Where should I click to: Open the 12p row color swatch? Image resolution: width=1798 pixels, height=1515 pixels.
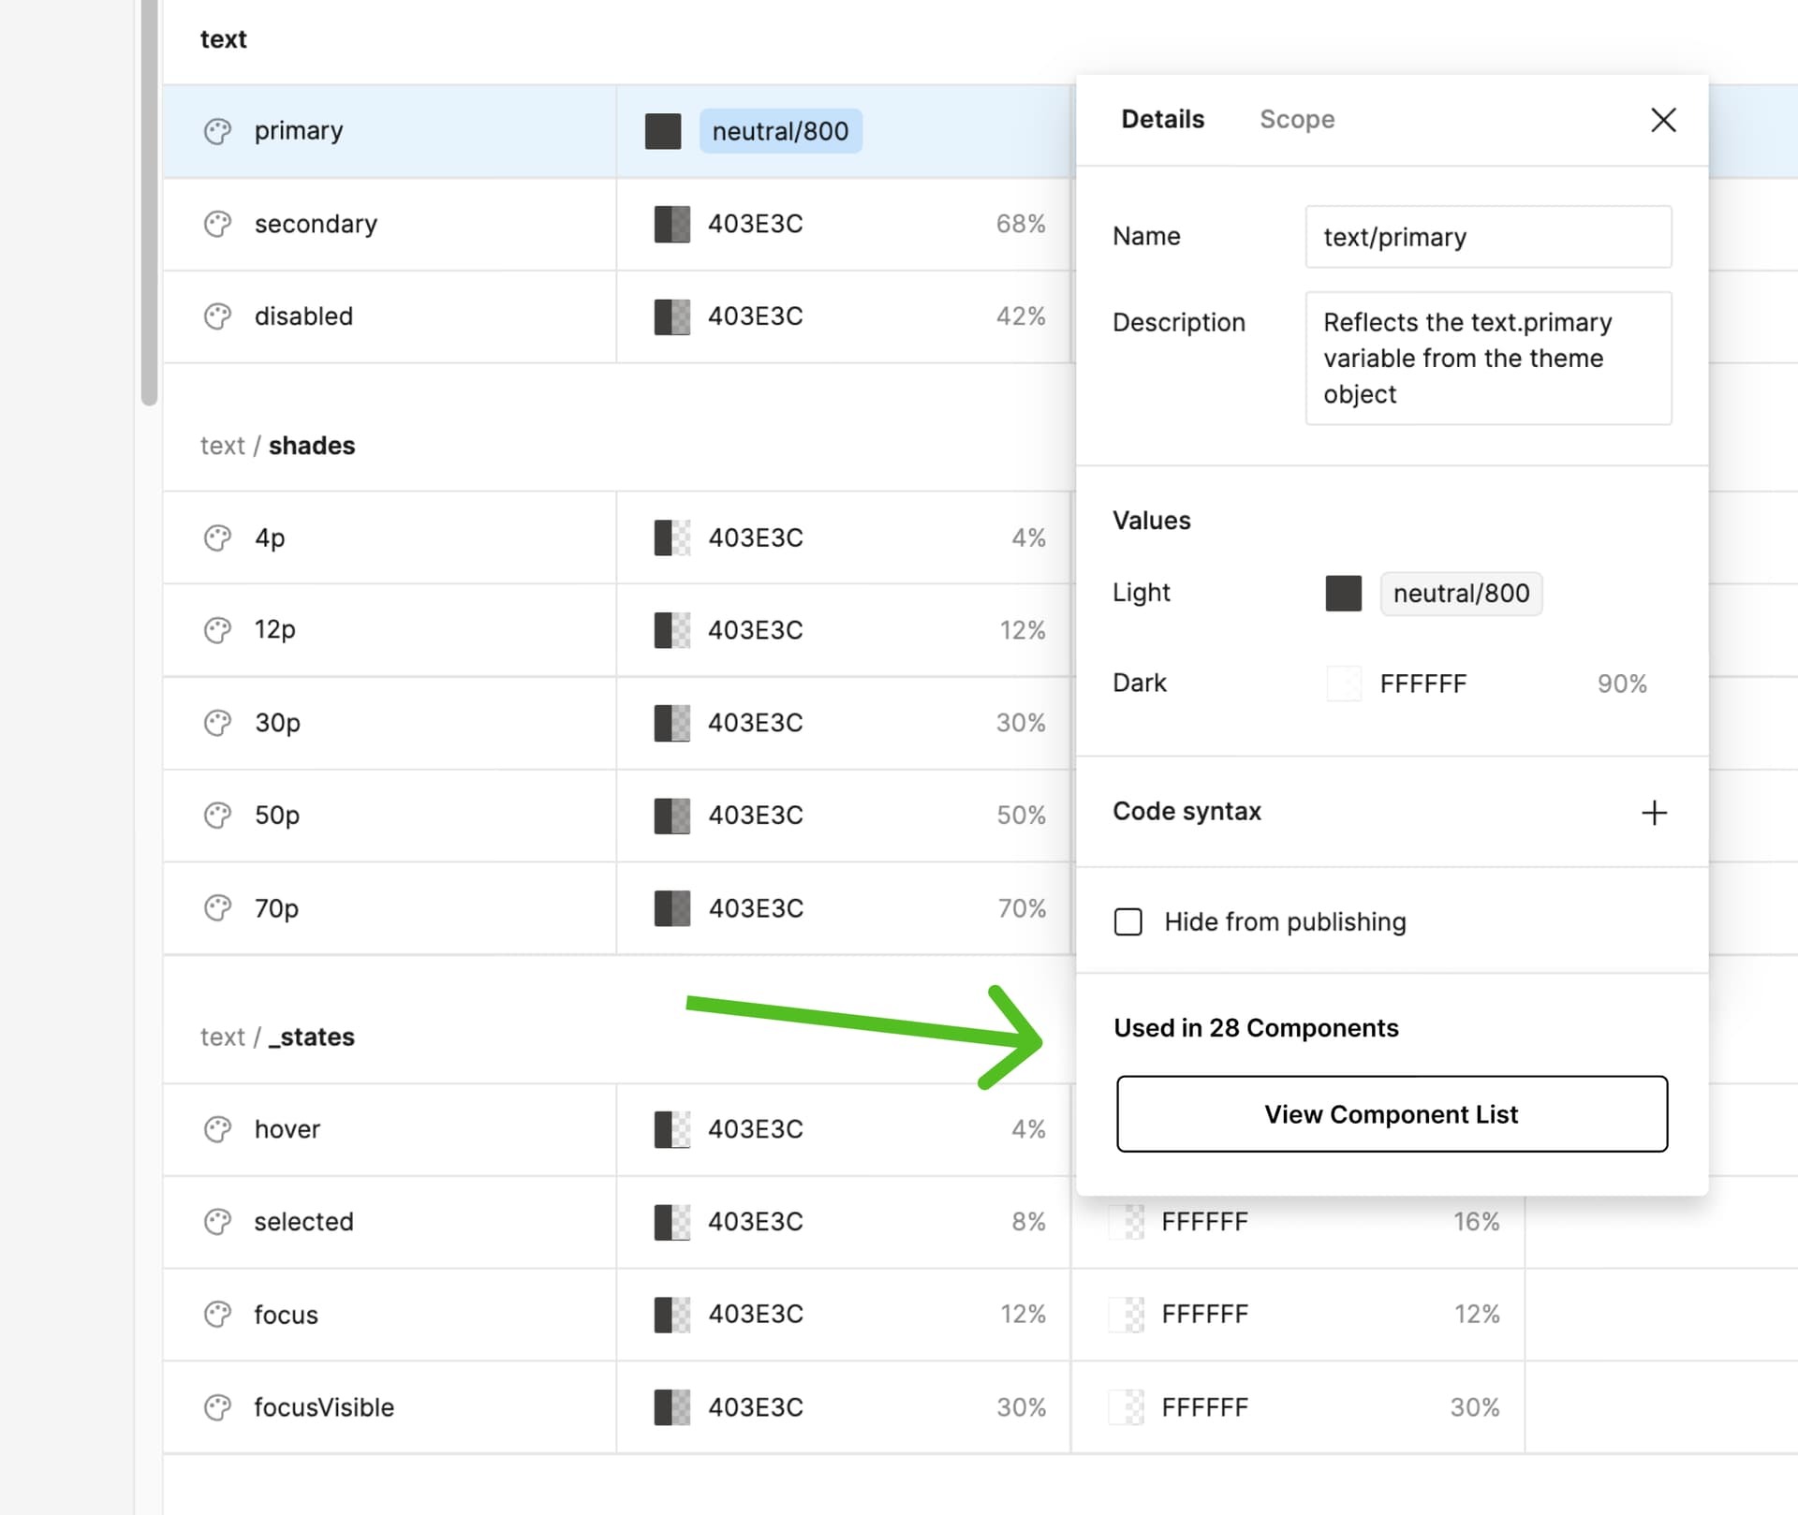(x=671, y=630)
